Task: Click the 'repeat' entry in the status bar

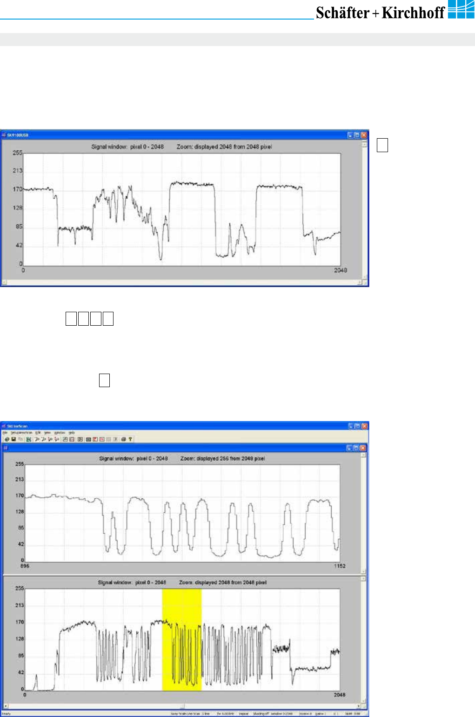Action: tap(244, 713)
